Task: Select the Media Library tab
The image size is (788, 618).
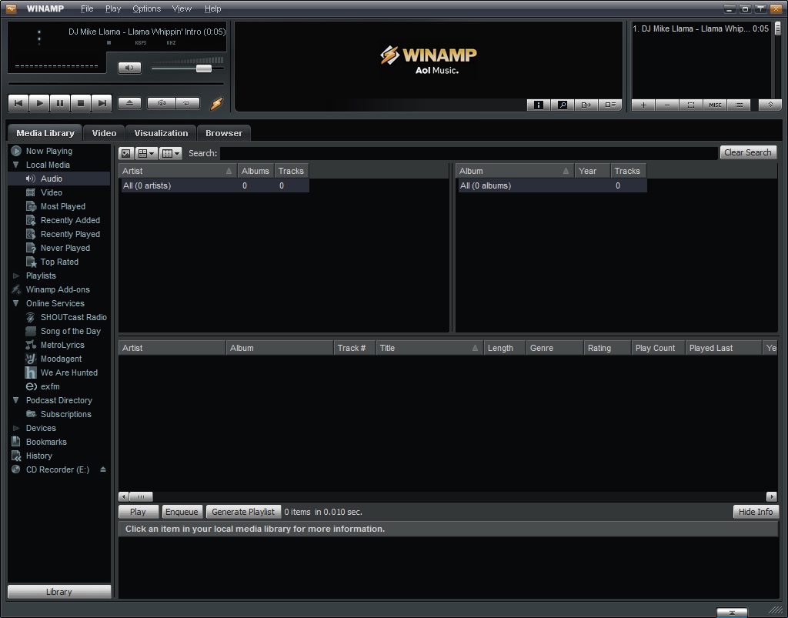Action: pos(45,133)
